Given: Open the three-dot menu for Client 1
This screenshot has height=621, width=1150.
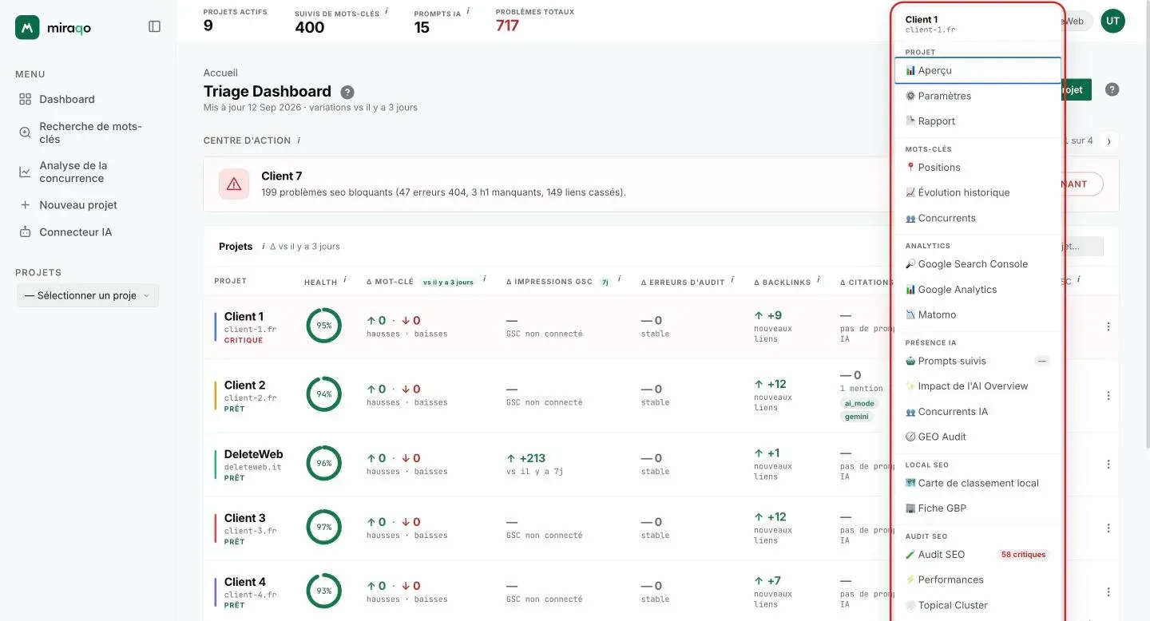Looking at the screenshot, I should coord(1108,326).
